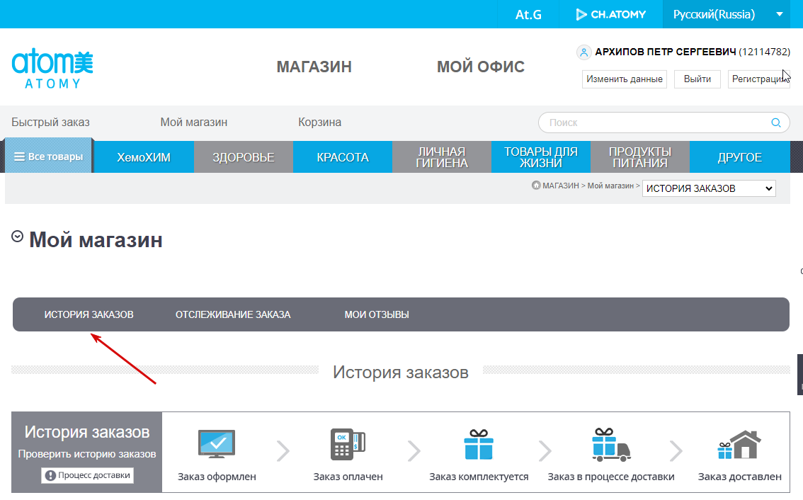Open the Мой магазин link in submenu

[193, 123]
